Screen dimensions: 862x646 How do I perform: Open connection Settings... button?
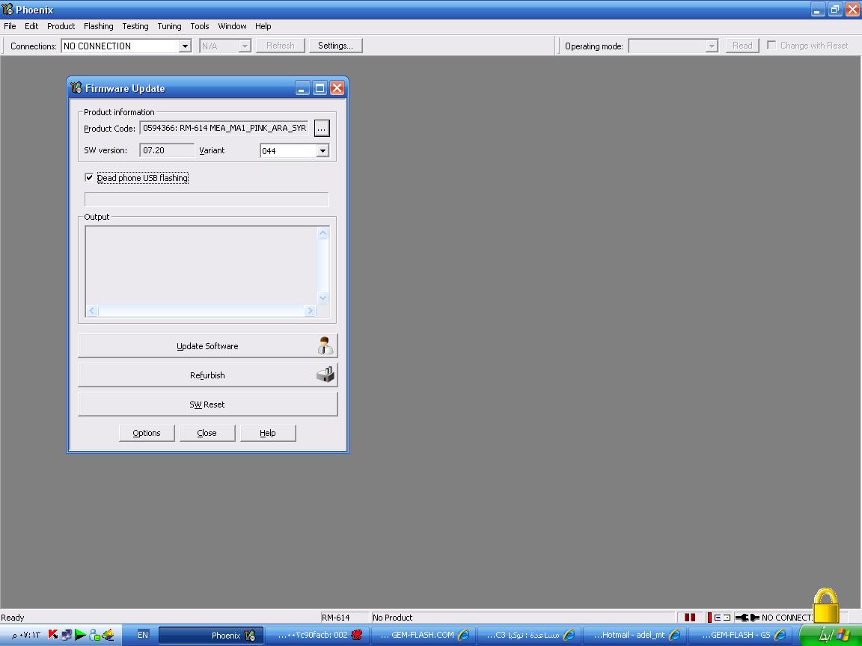pyautogui.click(x=335, y=46)
